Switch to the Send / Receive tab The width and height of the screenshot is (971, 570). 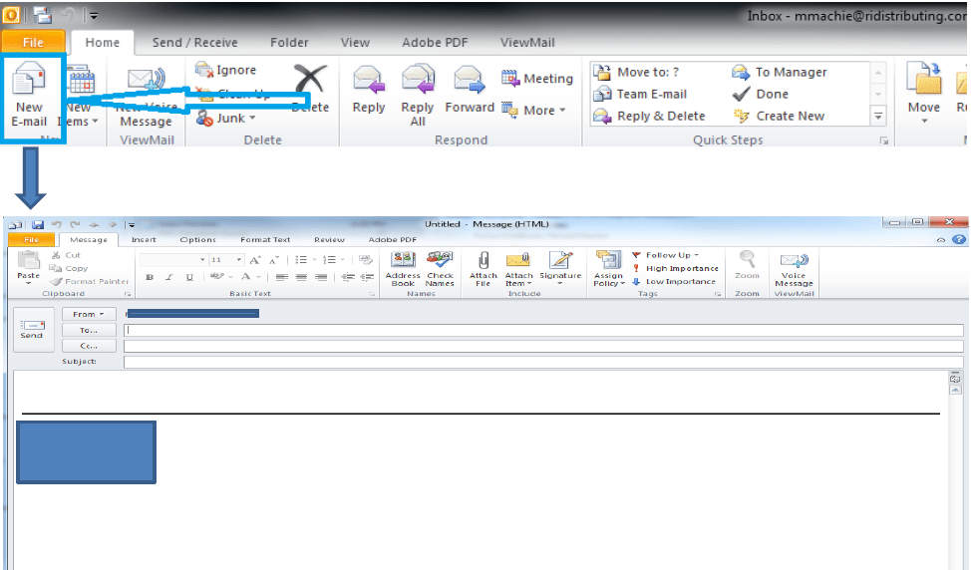[195, 43]
